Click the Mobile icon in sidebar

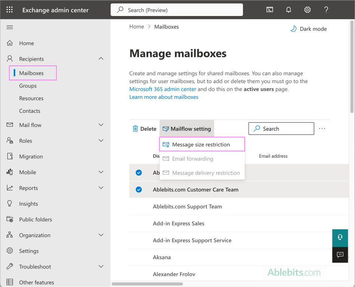click(10, 172)
